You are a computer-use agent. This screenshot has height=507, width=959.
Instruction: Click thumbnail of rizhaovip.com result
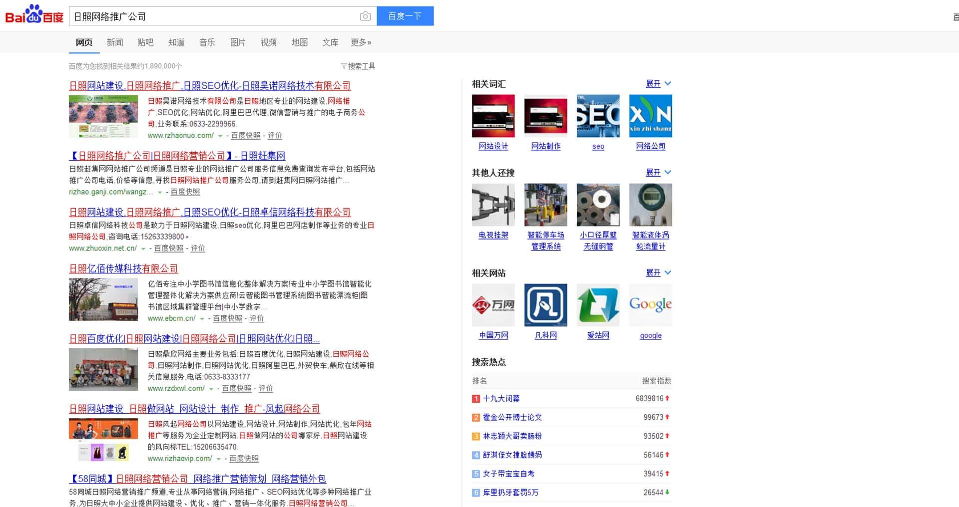(x=103, y=440)
